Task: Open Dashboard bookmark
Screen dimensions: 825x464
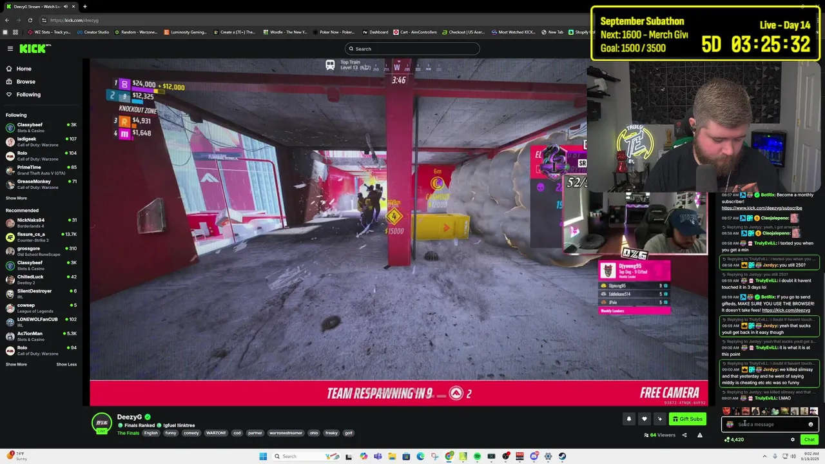Action: pyautogui.click(x=375, y=32)
